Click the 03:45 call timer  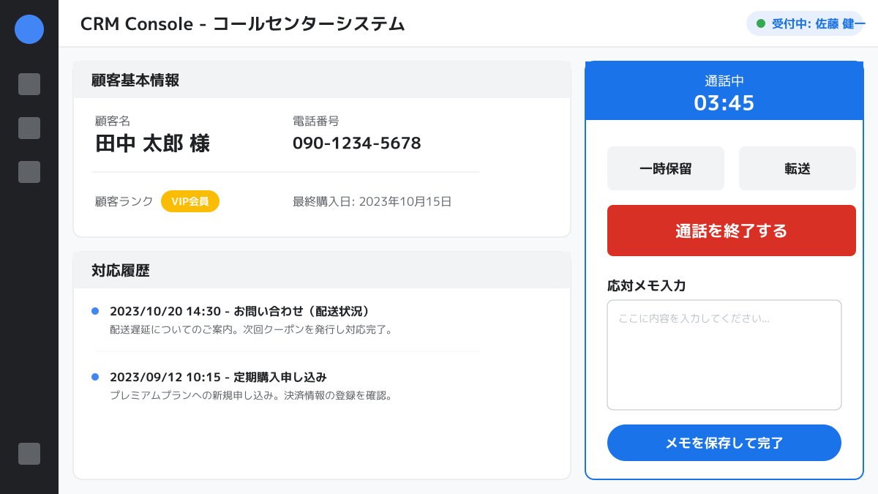click(724, 103)
